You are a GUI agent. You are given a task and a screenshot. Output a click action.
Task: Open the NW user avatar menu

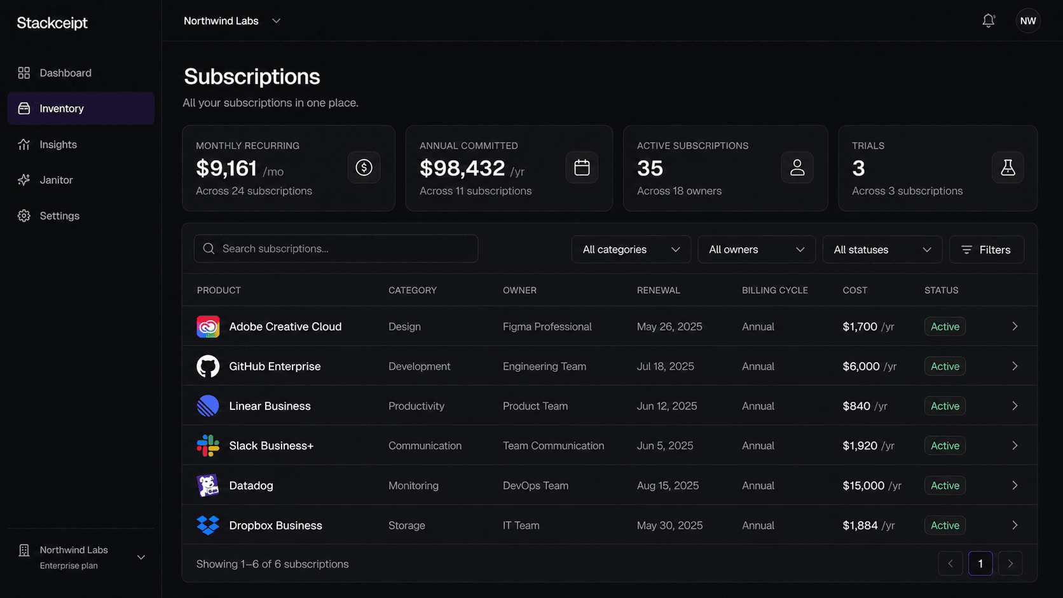coord(1027,21)
